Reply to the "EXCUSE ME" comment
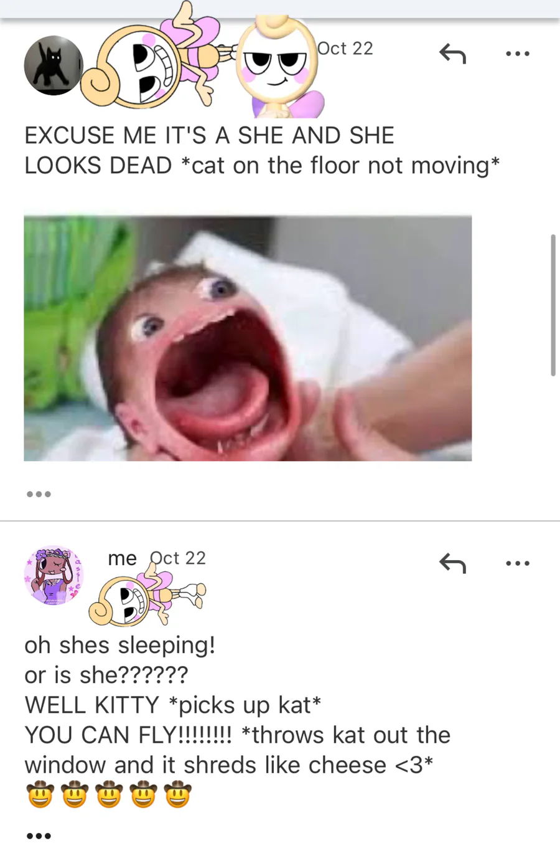Image resolution: width=560 pixels, height=853 pixels. click(452, 54)
